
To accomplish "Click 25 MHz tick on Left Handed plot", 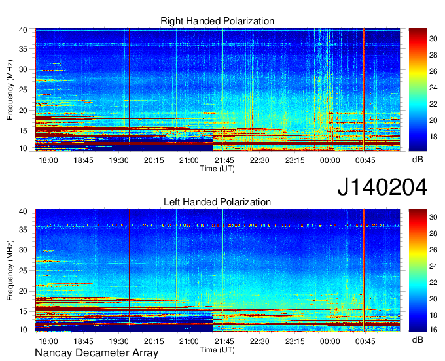I will pyautogui.click(x=23, y=271).
